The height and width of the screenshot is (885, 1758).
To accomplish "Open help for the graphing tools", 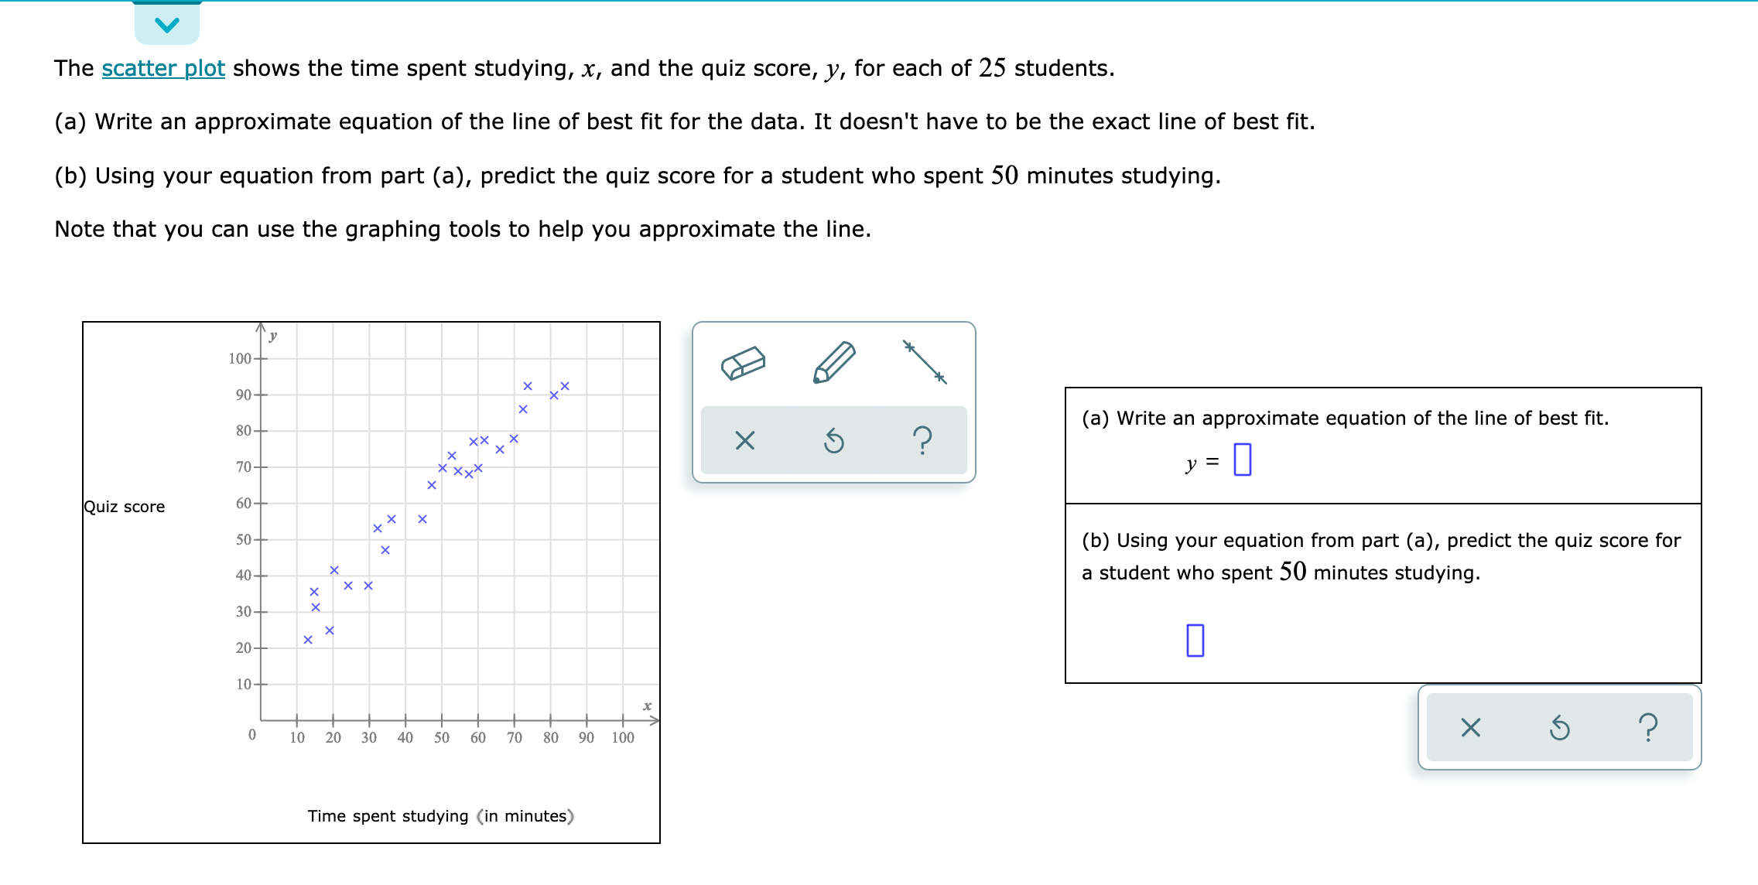I will click(x=924, y=441).
